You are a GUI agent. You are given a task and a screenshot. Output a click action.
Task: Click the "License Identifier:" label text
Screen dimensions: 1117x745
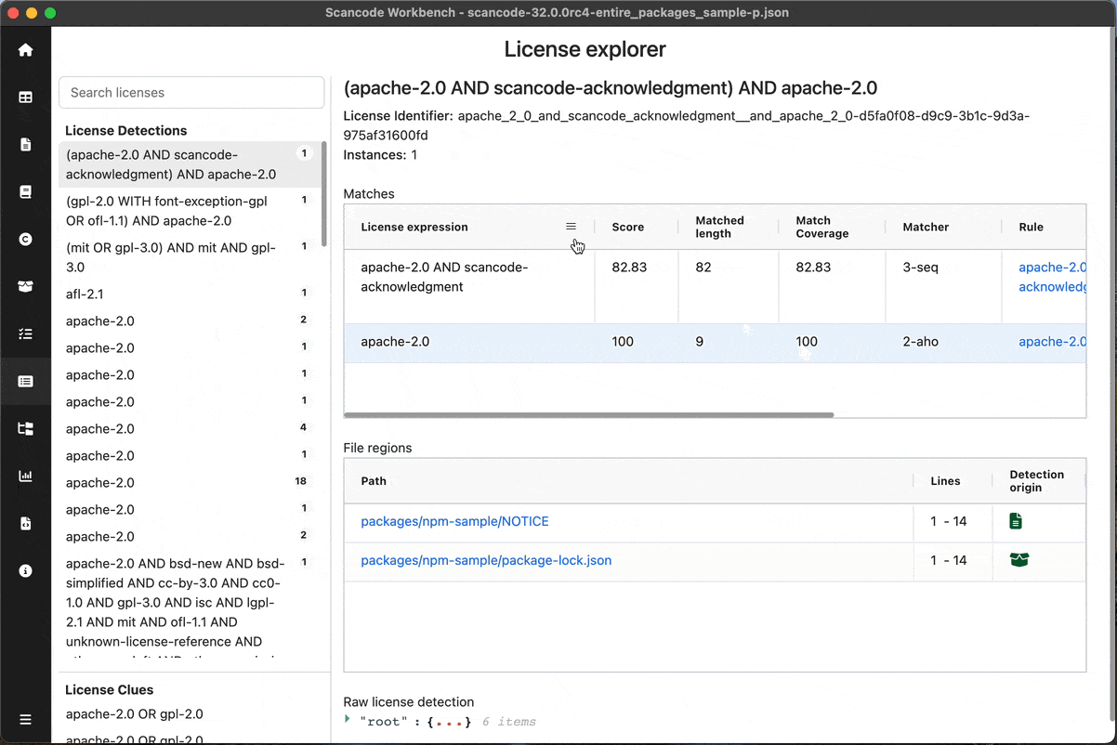click(x=399, y=116)
